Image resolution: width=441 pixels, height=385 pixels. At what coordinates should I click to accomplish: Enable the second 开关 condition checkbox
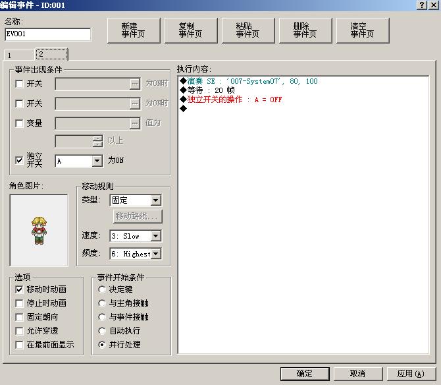point(19,104)
